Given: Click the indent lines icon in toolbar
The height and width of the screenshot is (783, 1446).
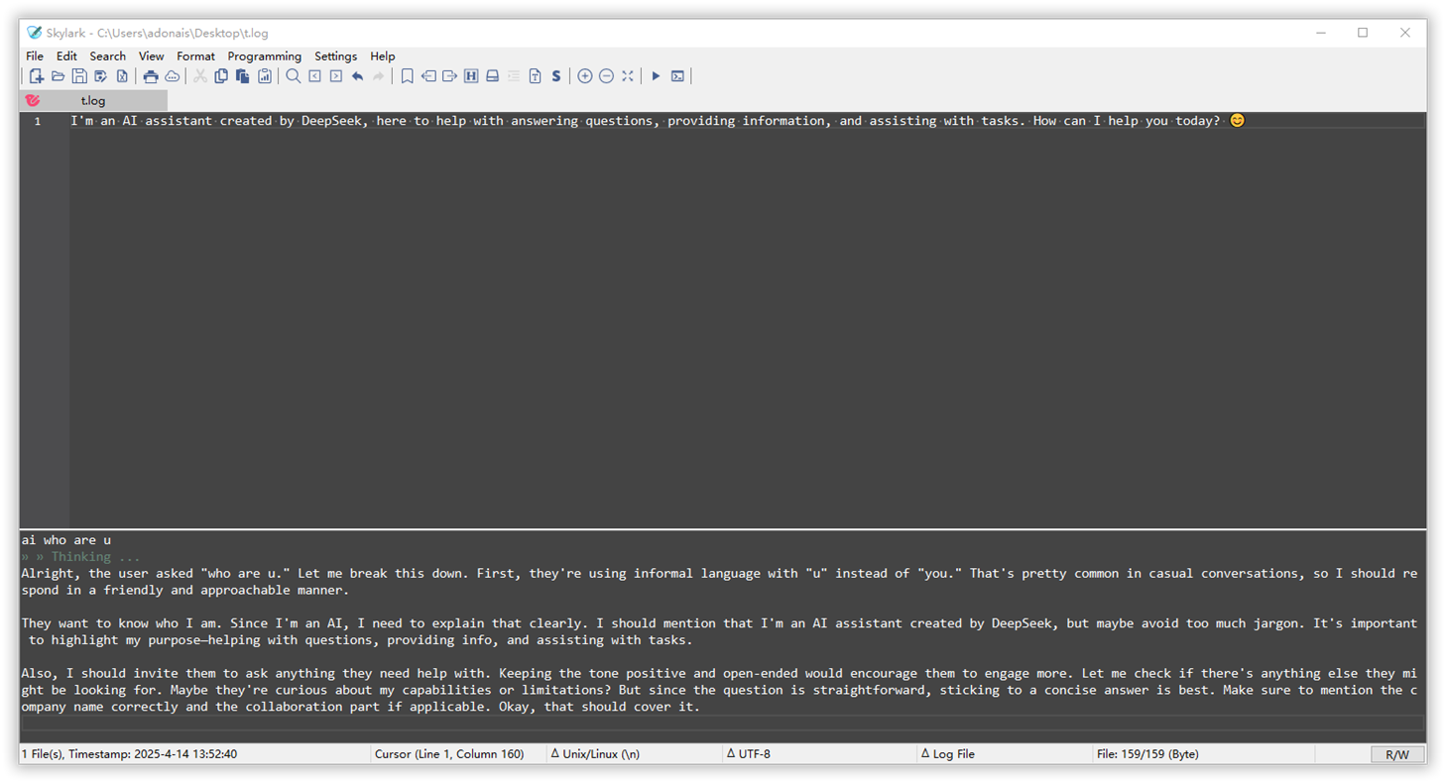Looking at the screenshot, I should click(514, 76).
